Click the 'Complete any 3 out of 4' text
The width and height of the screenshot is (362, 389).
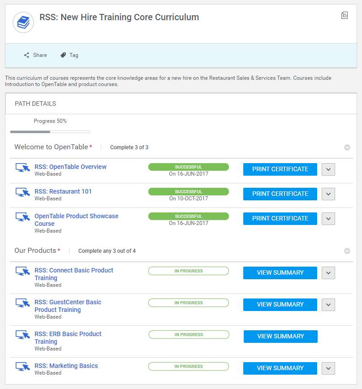(107, 251)
